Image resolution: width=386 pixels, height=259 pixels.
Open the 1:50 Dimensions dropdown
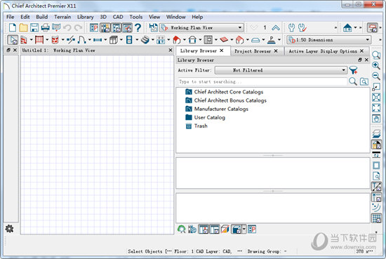[x=328, y=39]
